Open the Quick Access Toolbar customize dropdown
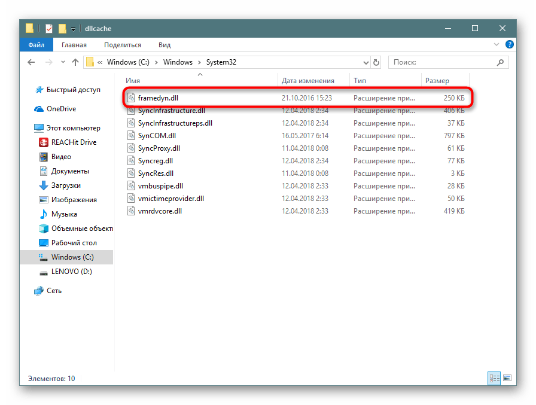The width and height of the screenshot is (536, 405). pos(73,29)
